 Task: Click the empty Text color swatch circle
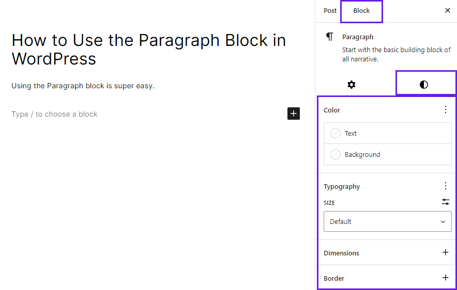pyautogui.click(x=335, y=133)
